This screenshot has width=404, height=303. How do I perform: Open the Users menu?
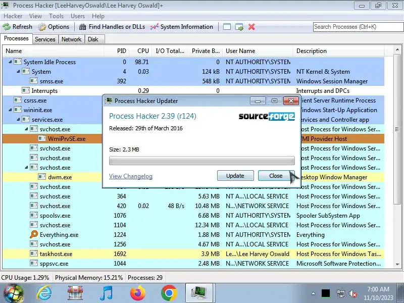tap(78, 16)
